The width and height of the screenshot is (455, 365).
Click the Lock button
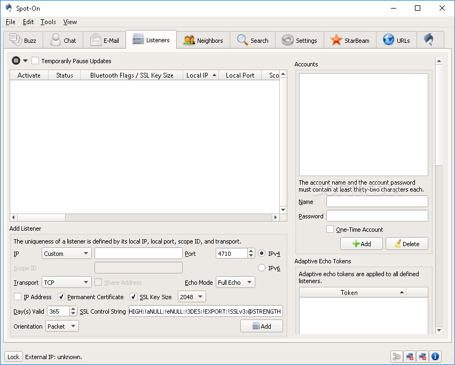coord(13,356)
